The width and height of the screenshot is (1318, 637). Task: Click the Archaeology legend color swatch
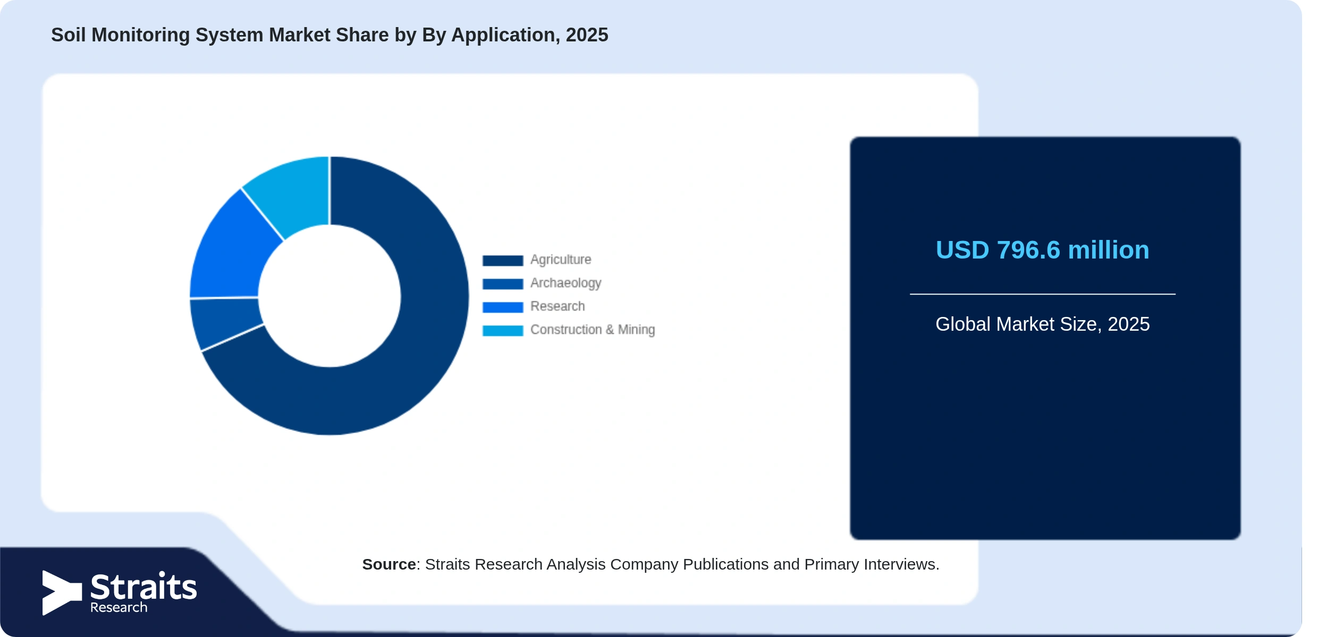502,283
